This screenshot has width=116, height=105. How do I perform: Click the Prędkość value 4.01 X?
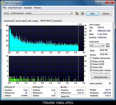click(108, 95)
